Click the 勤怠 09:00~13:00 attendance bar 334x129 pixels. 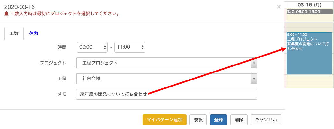coord(310,12)
